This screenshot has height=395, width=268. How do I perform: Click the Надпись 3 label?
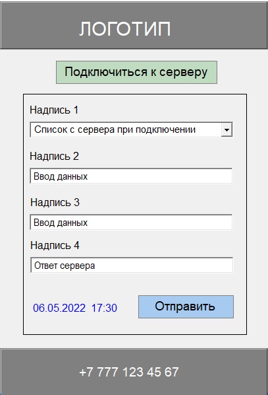click(55, 202)
